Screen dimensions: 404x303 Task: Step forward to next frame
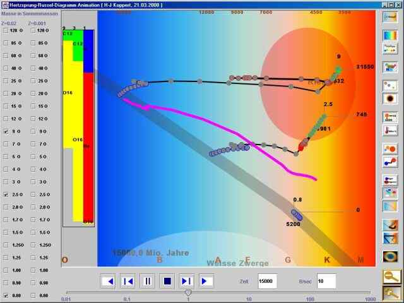(x=186, y=281)
